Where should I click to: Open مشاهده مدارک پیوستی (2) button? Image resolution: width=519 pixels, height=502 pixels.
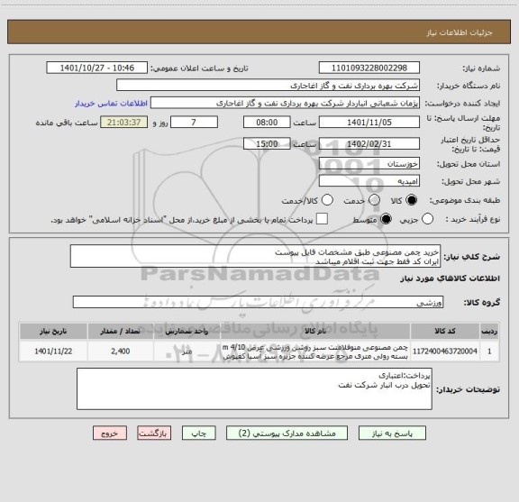tap(287, 434)
